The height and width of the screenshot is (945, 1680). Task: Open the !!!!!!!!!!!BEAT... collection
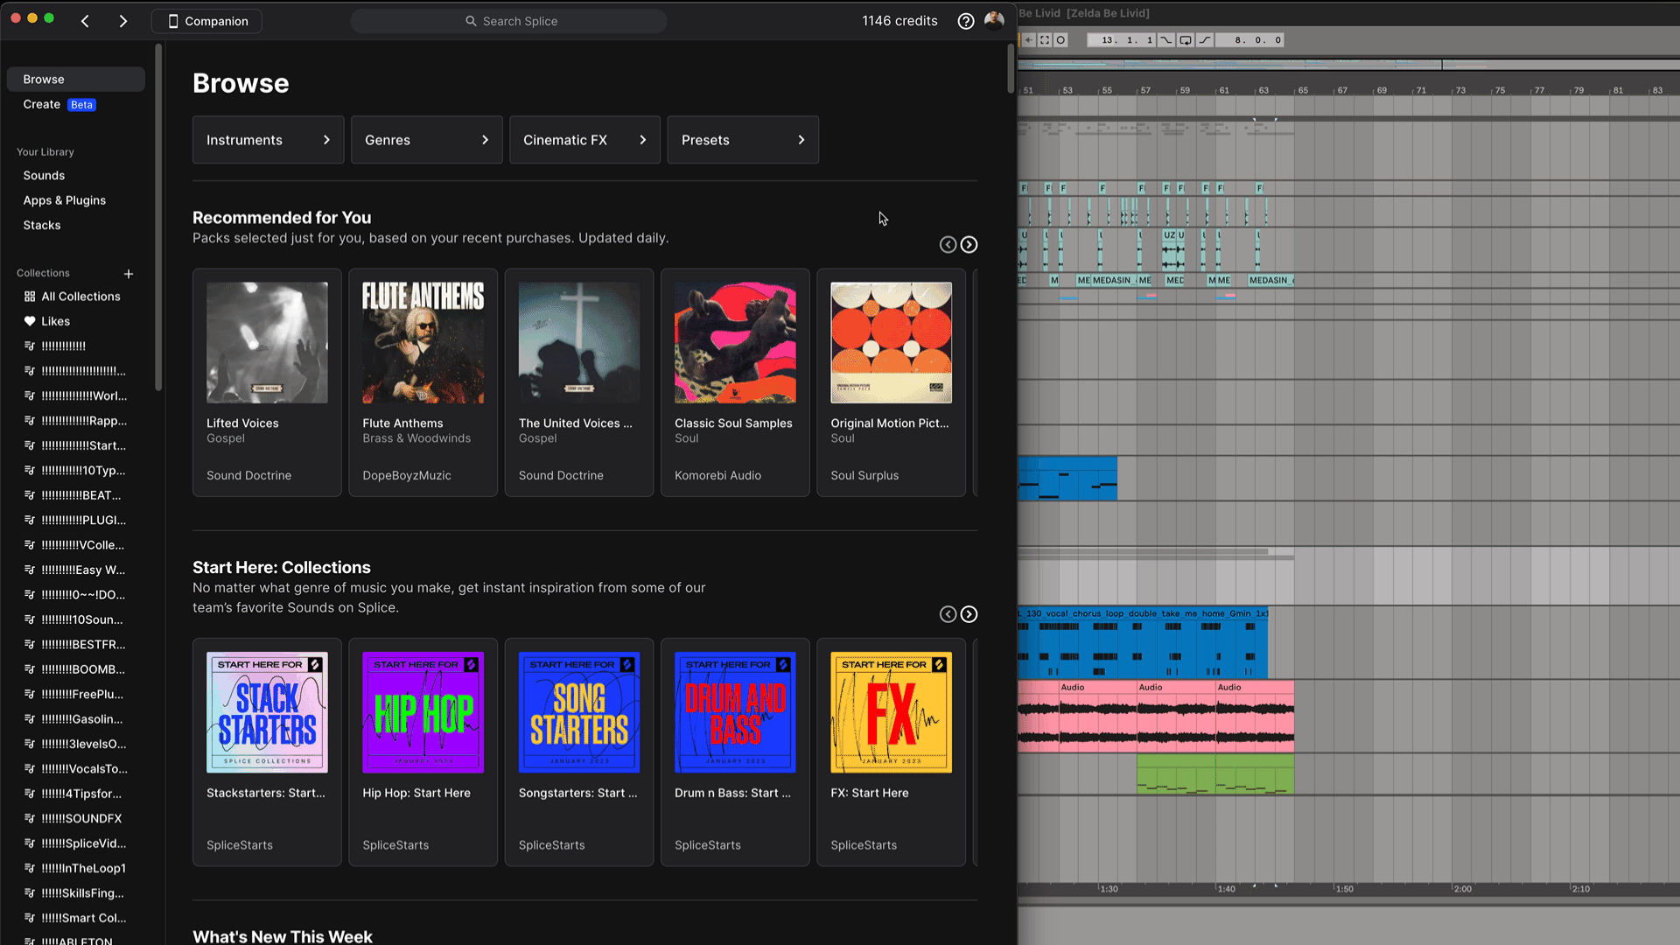[x=73, y=495]
